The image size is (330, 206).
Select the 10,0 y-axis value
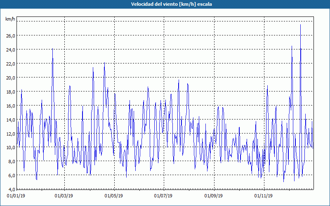click(x=11, y=147)
